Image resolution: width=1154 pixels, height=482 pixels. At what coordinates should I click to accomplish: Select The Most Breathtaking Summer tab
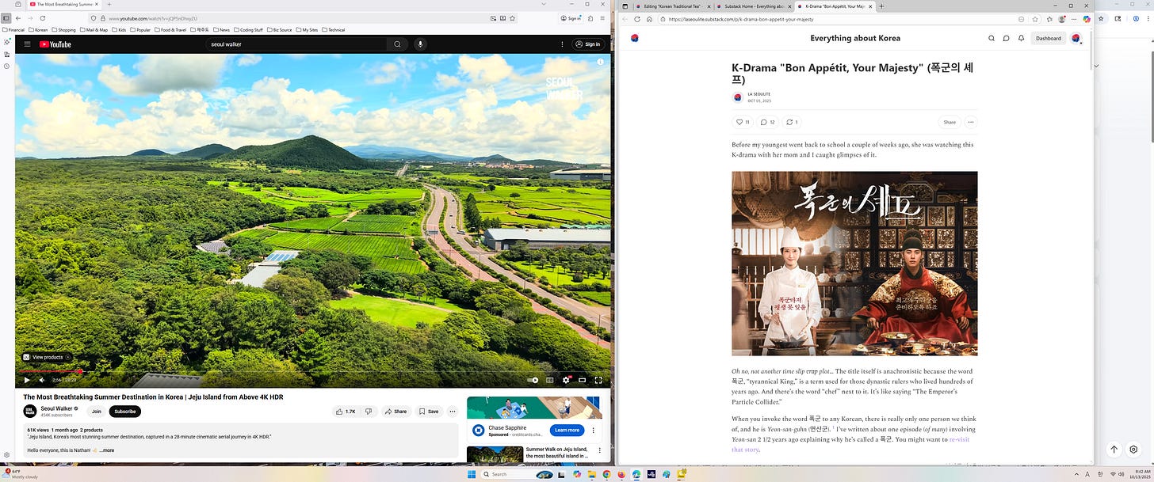coord(63,4)
